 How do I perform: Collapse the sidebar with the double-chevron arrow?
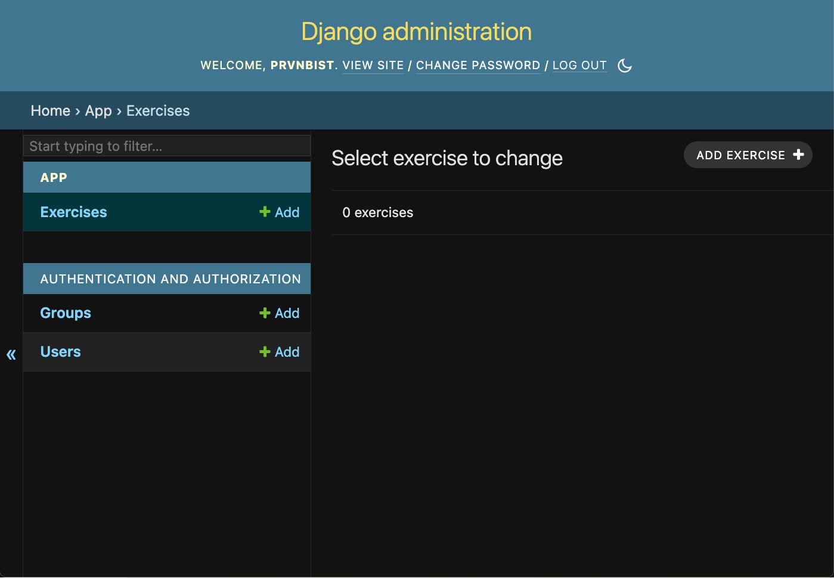pos(11,355)
